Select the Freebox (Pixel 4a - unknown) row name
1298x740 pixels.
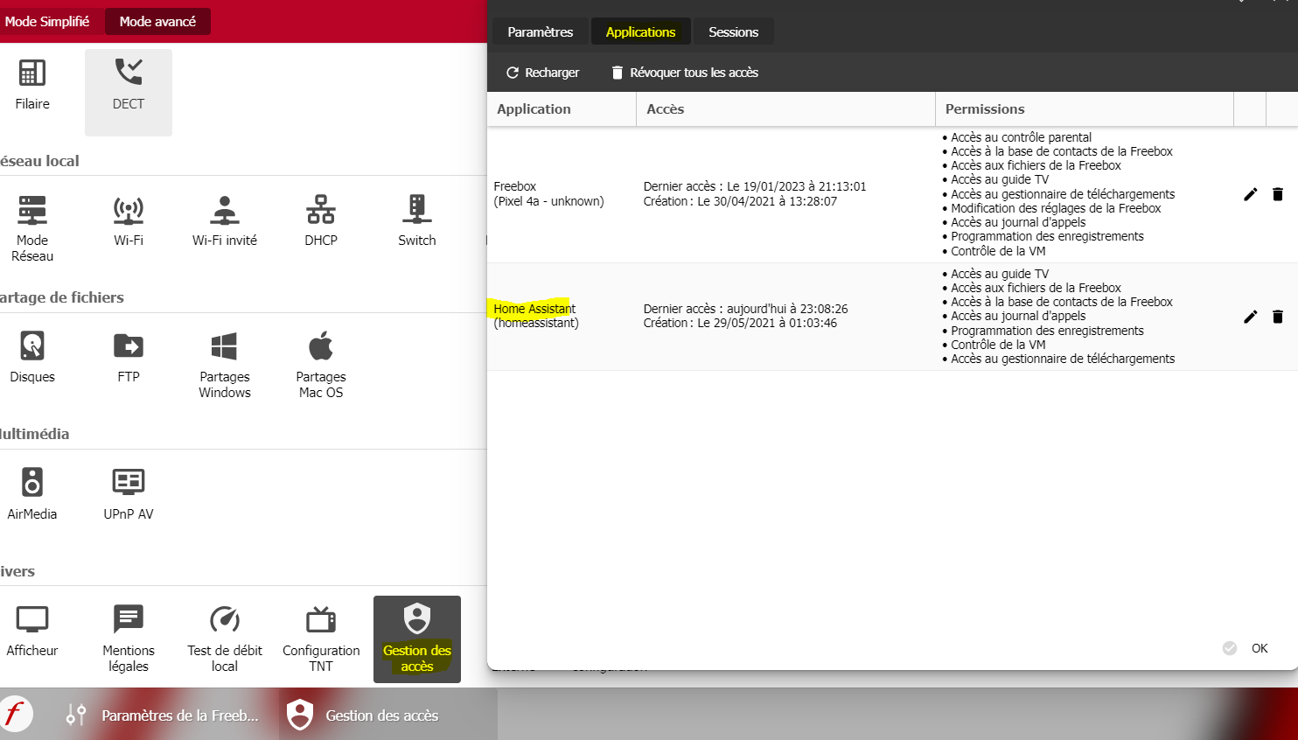[548, 193]
